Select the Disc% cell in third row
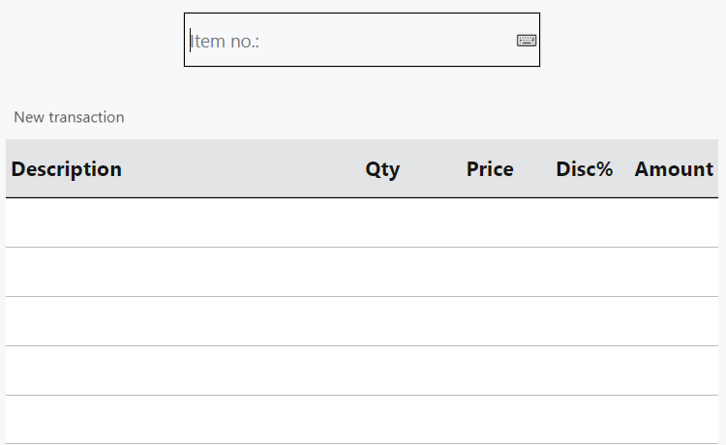 coord(584,321)
